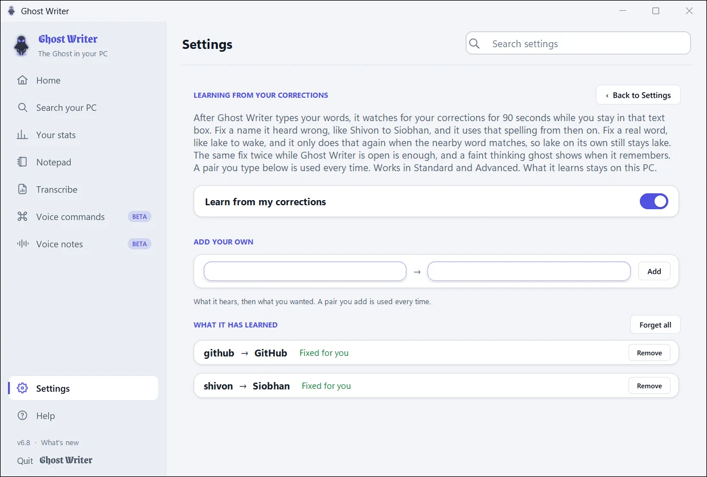The image size is (707, 477).
Task: Open the Home menu label
Action: pos(48,80)
